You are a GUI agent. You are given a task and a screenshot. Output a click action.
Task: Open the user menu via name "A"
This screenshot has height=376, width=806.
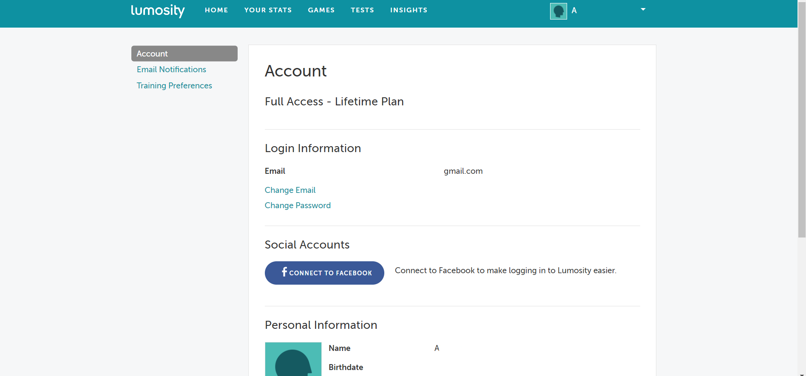574,11
